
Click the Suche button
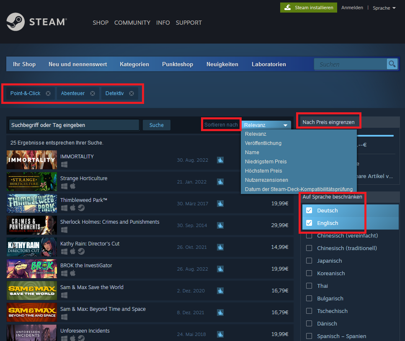pyautogui.click(x=157, y=125)
